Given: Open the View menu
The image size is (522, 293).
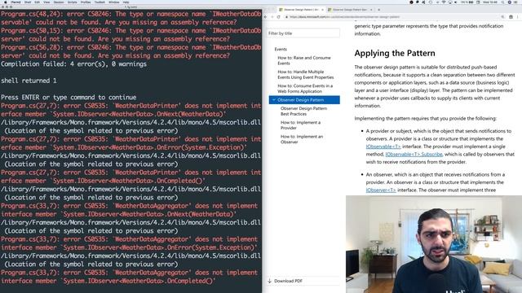Looking at the screenshot, I should [x=46, y=2].
